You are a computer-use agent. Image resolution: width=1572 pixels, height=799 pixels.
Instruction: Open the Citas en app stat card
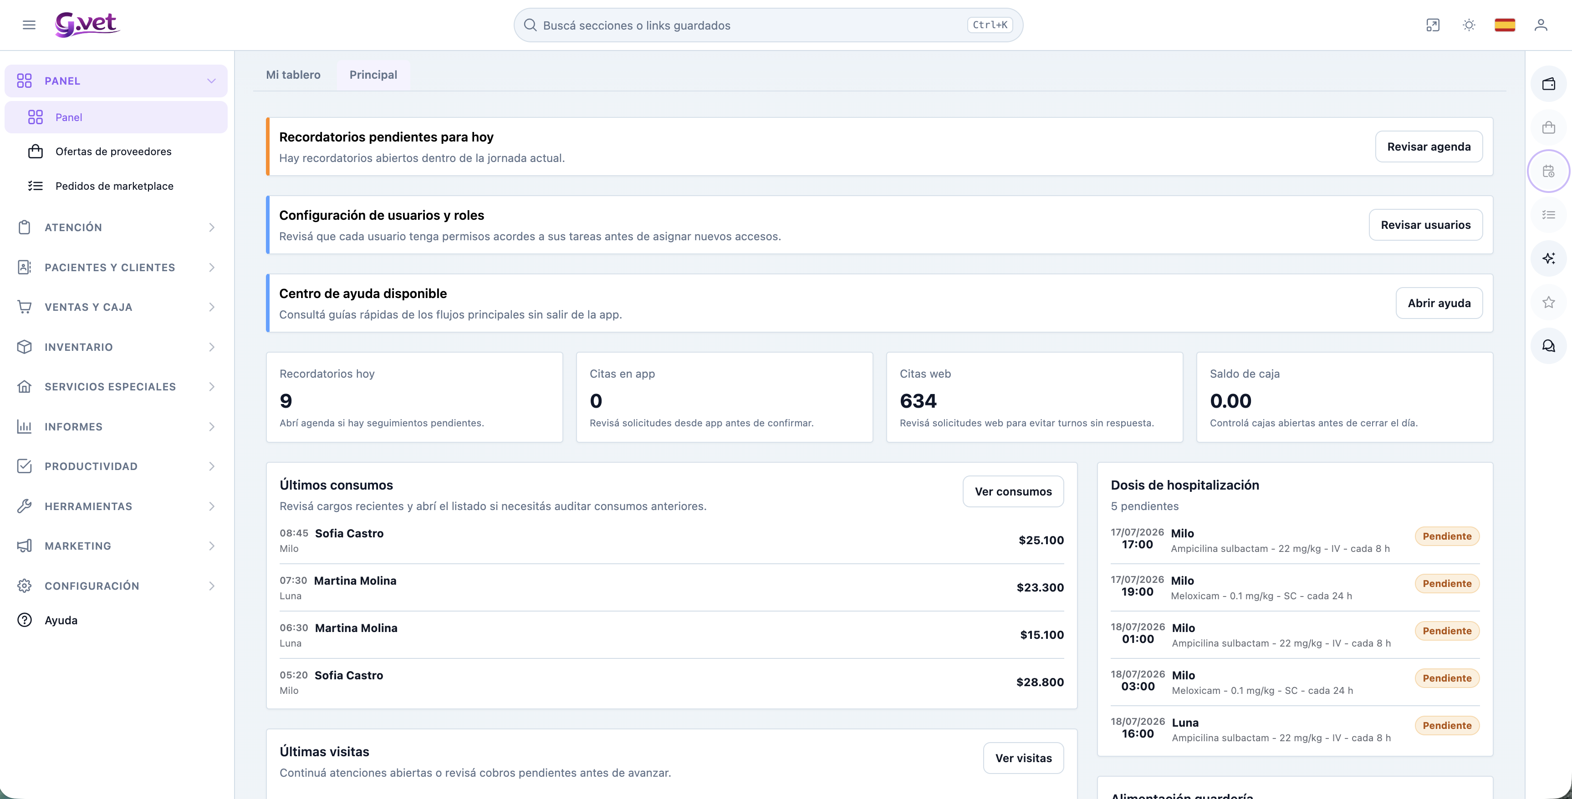pyautogui.click(x=725, y=397)
